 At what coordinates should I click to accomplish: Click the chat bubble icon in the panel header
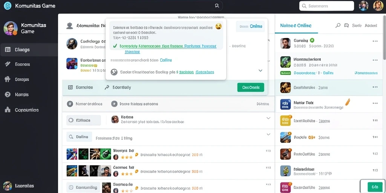coord(346,25)
